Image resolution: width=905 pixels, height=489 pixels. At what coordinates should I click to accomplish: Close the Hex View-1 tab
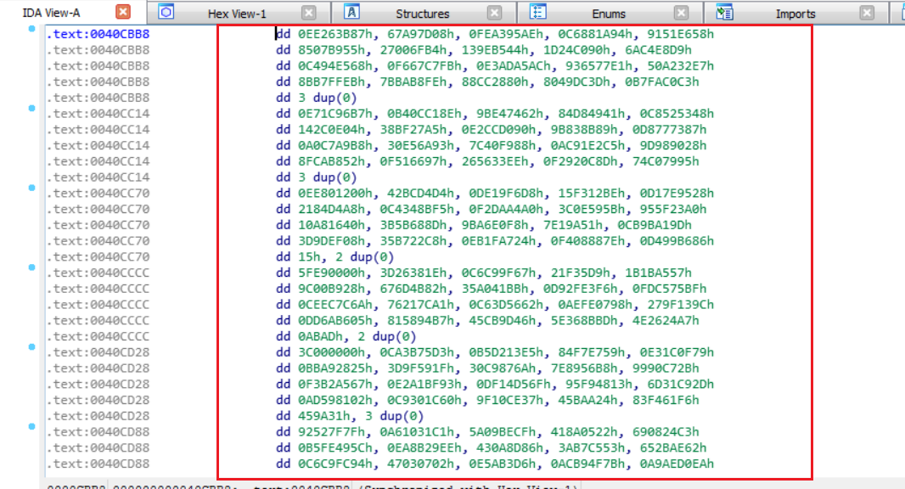point(309,14)
